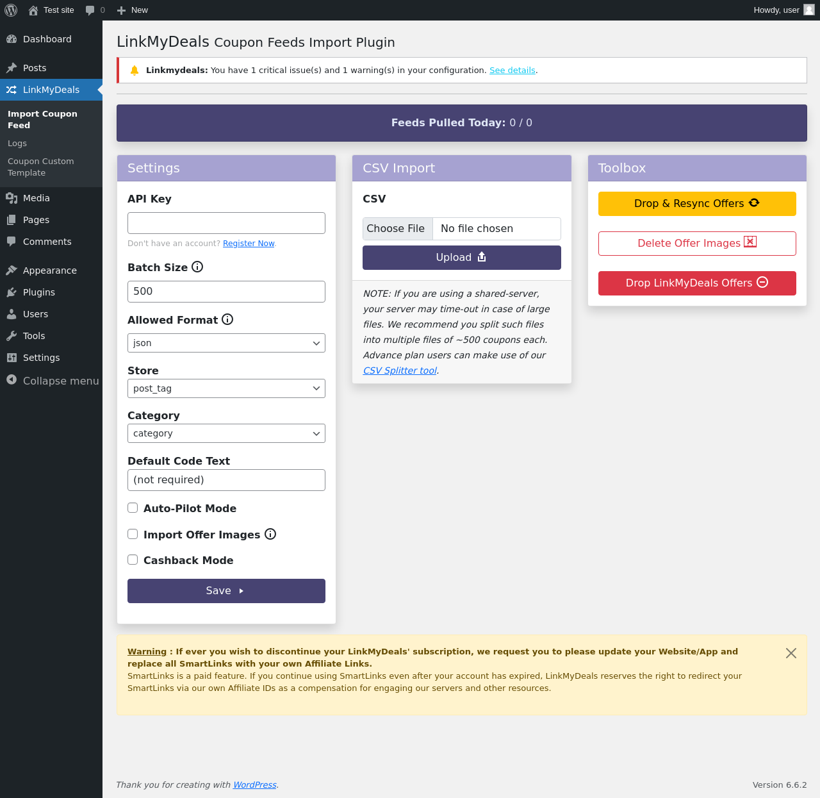Screen dimensions: 820x798
Task: Click the Plugins plug icon
Action: pyautogui.click(x=12, y=292)
